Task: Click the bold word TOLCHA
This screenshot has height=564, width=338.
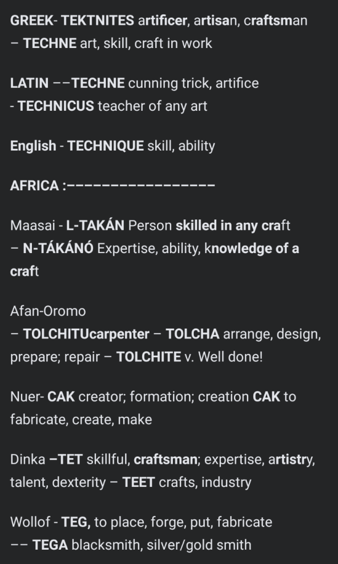Action: (x=193, y=334)
